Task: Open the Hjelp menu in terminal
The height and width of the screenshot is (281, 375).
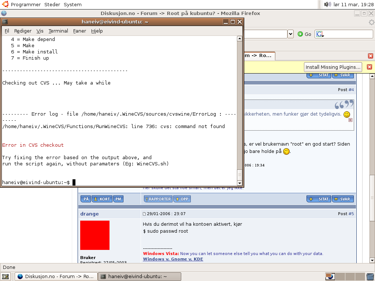Action: click(x=97, y=31)
